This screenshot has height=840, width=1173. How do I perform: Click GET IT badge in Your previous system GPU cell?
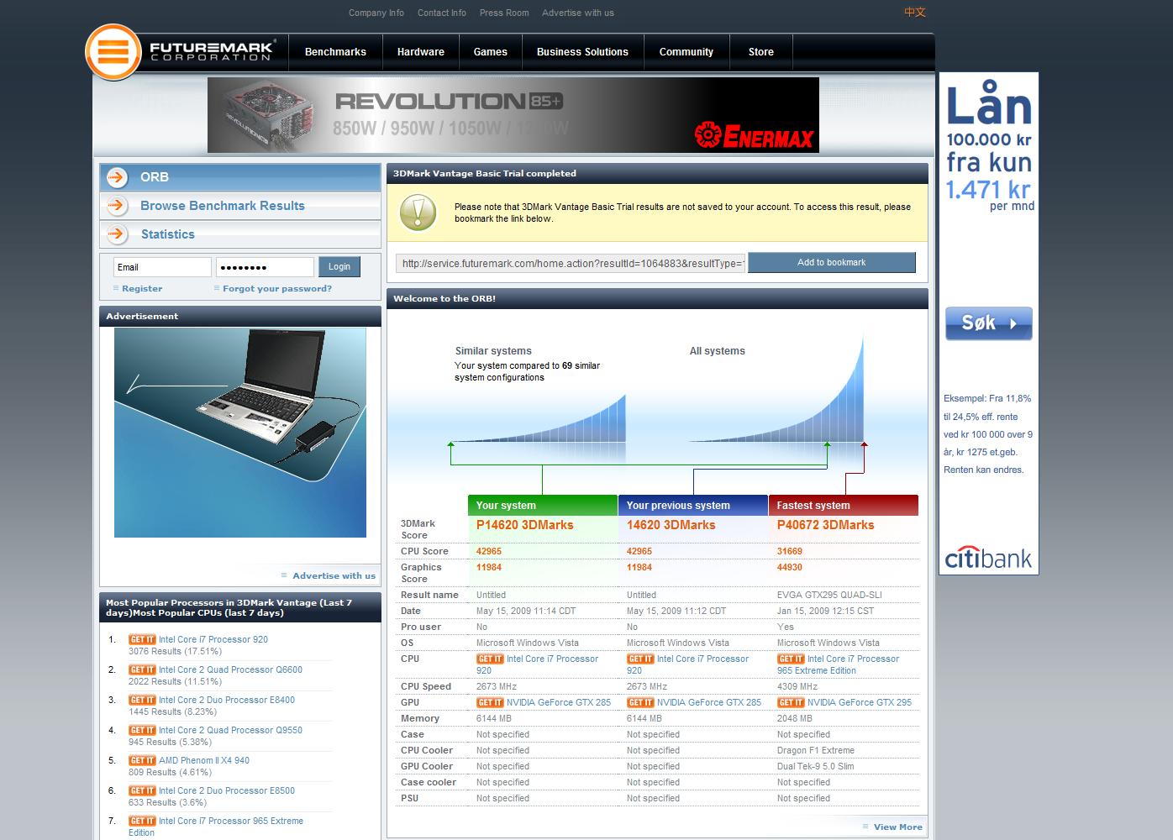tap(640, 702)
